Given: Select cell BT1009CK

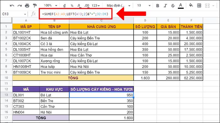Looking at the screenshot, I should point(26,72).
